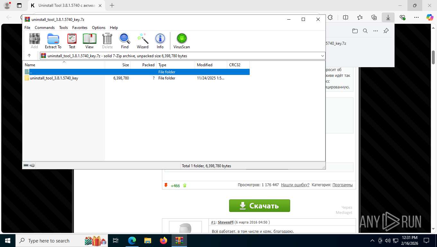Sort by Size column header
Screen dimensions: 437x247
click(118, 65)
